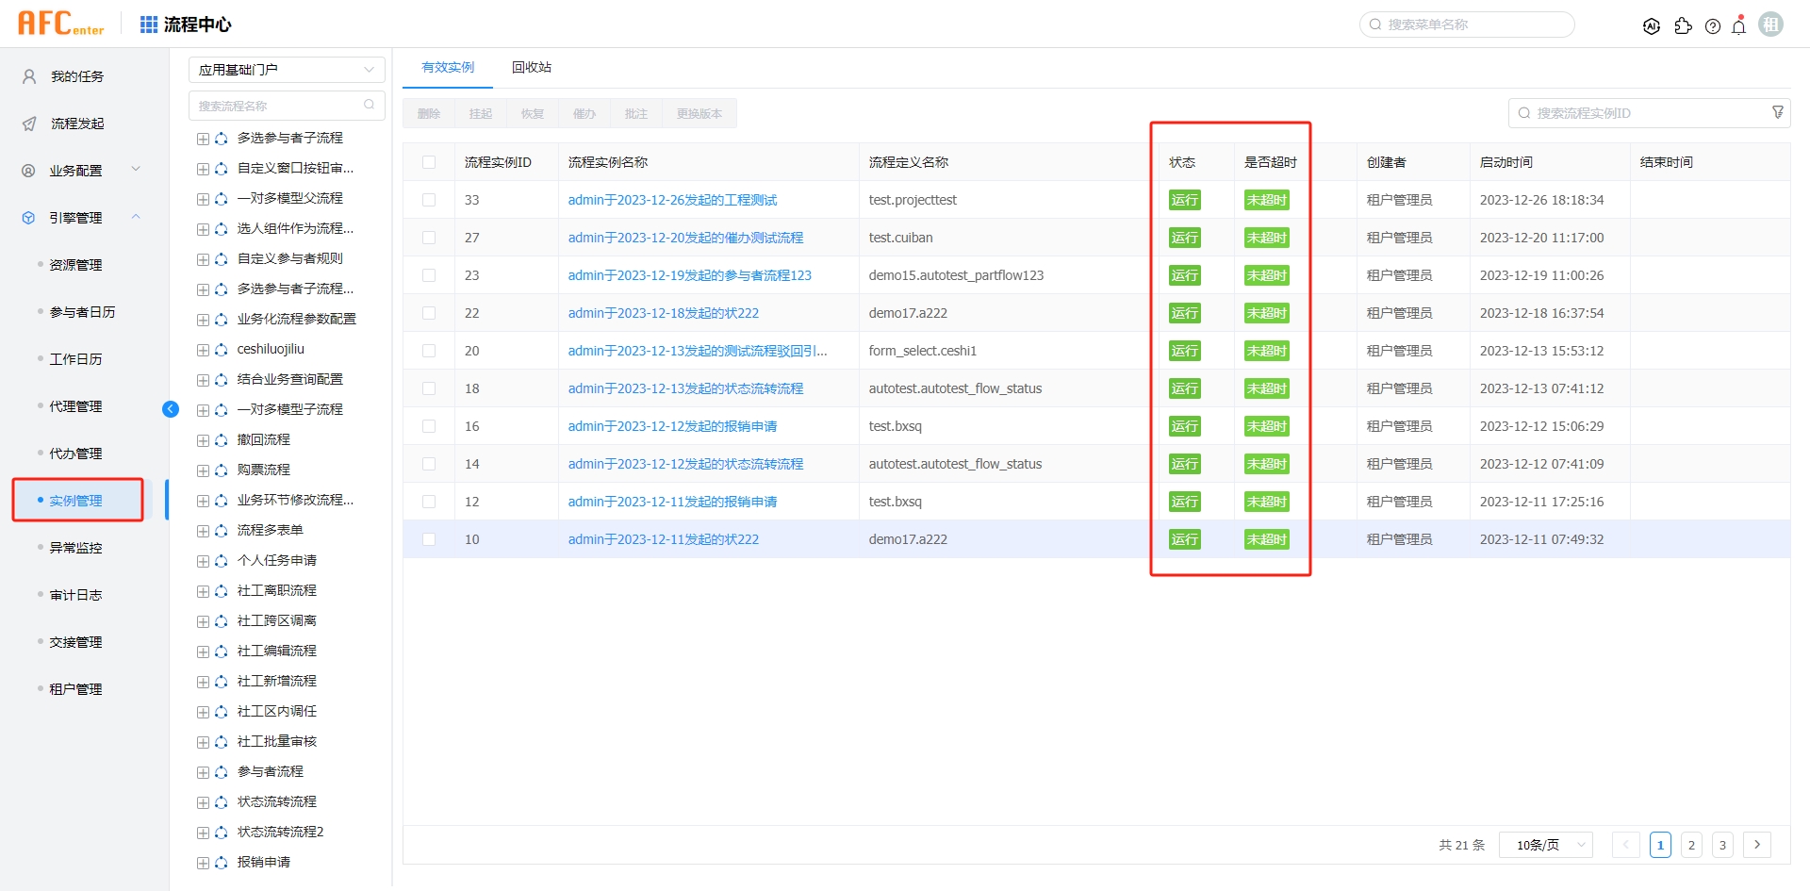Check the checkbox of instance 10
Screen dimensions: 1810x891
(429, 539)
